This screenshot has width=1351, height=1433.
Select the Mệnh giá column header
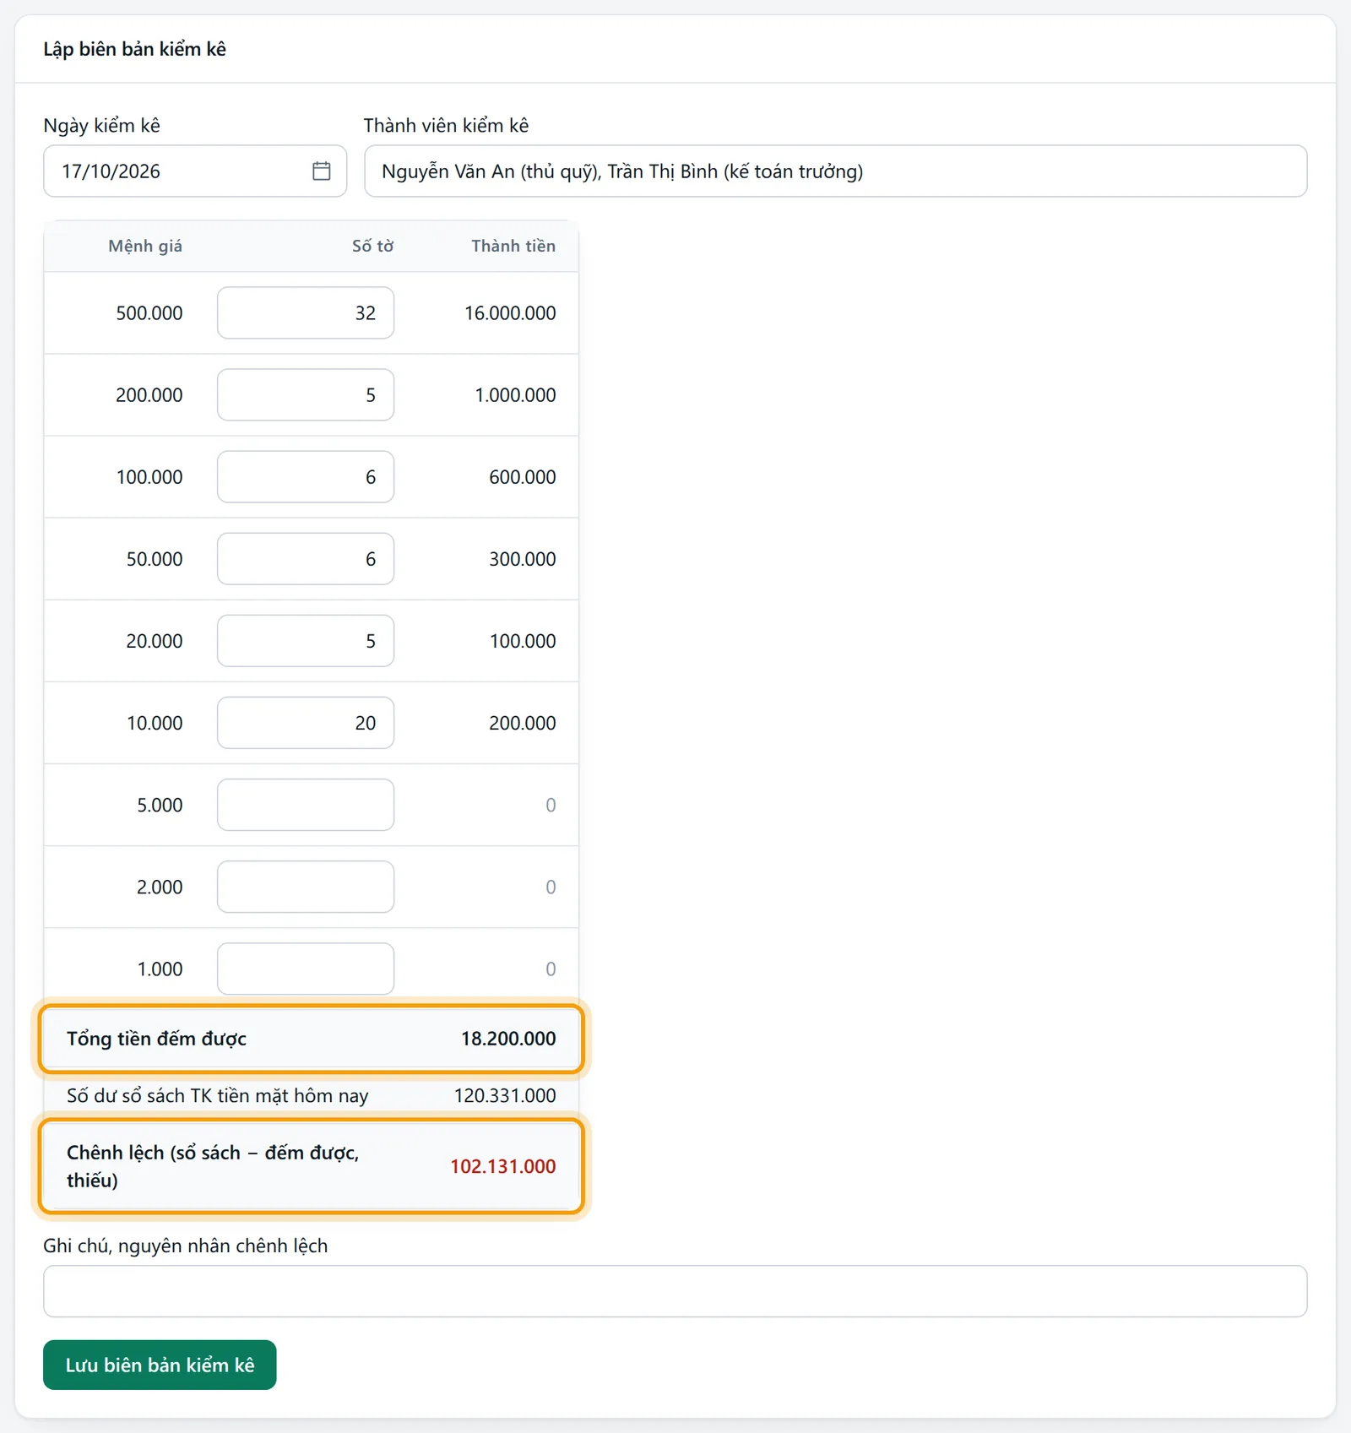click(x=145, y=246)
